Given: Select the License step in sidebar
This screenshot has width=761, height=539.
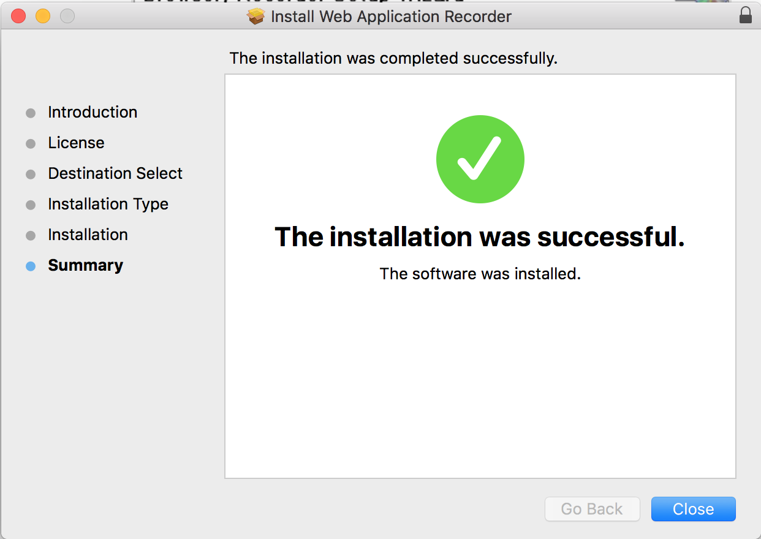Looking at the screenshot, I should (76, 143).
